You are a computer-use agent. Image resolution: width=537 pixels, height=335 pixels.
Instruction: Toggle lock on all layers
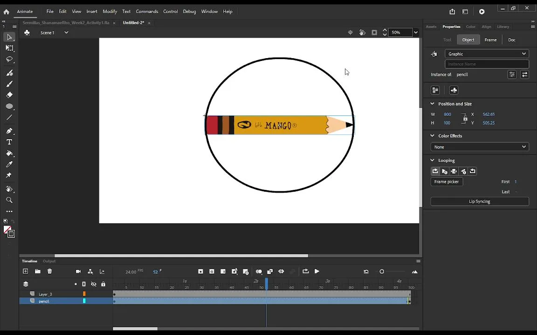103,284
